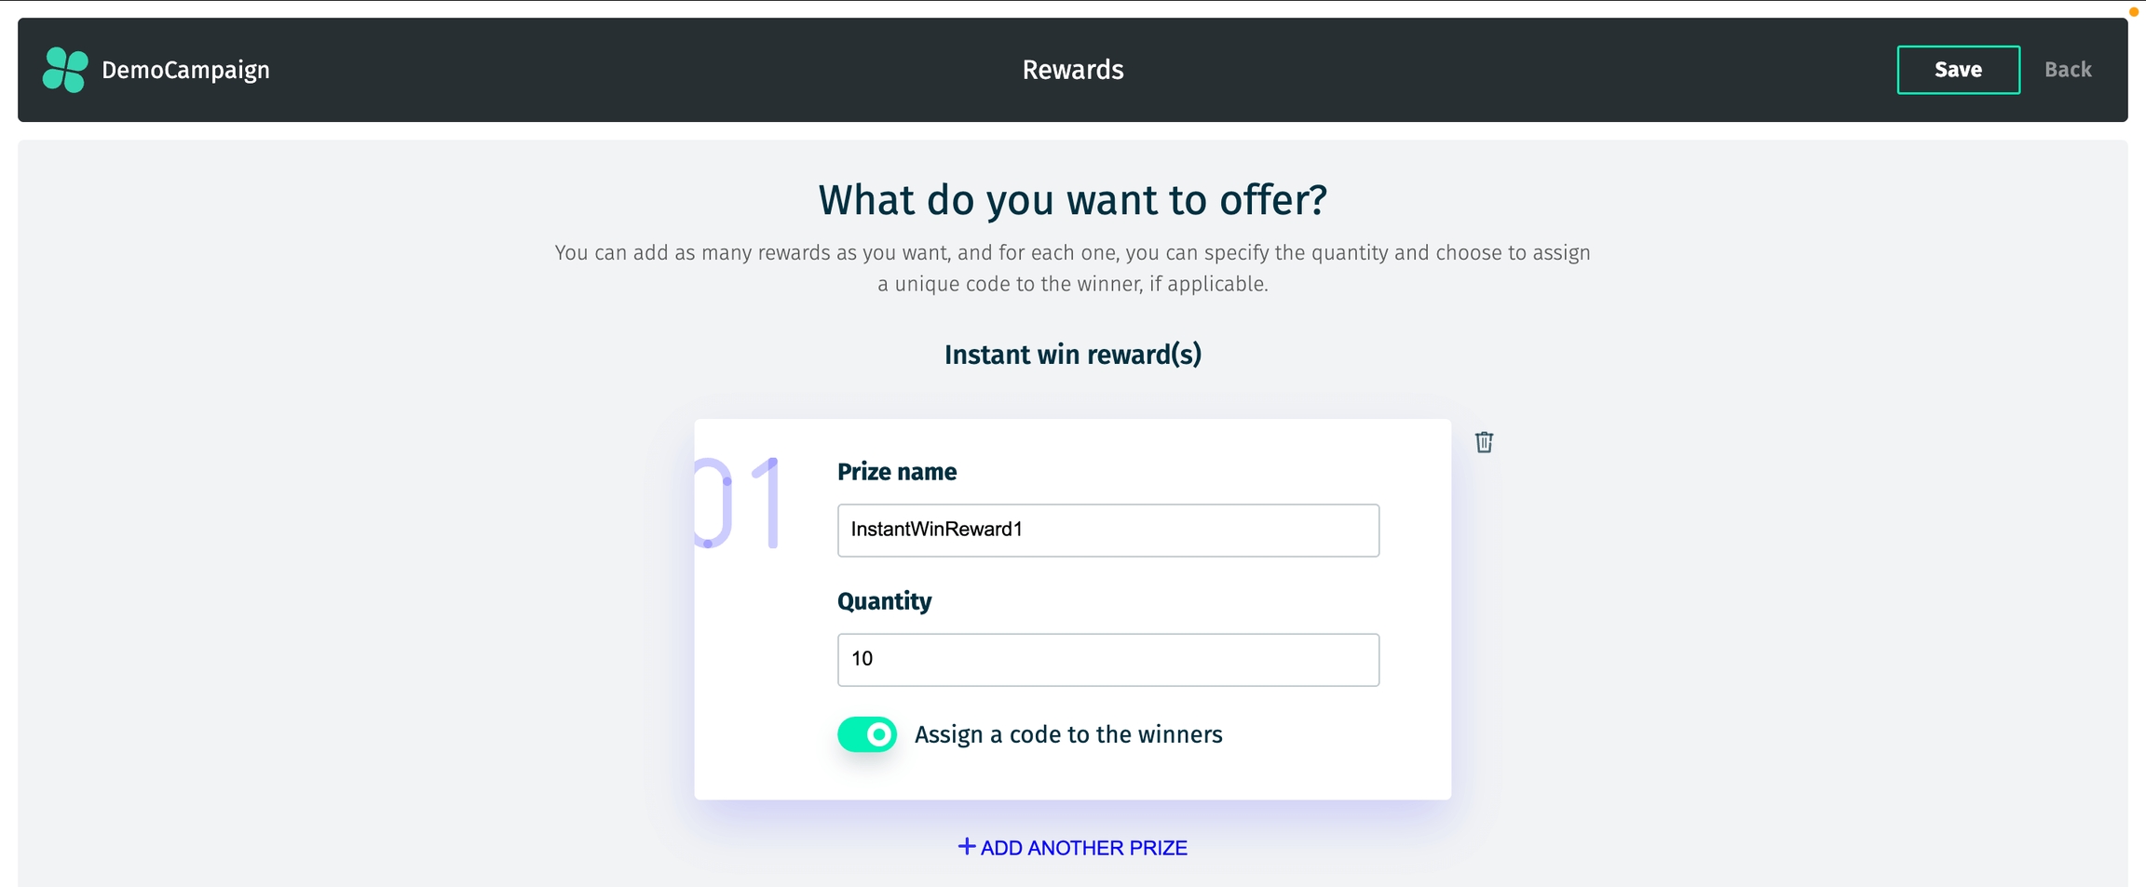The image size is (2146, 887).
Task: Click the 'Assign a code to the winners' label
Action: coord(1068,734)
